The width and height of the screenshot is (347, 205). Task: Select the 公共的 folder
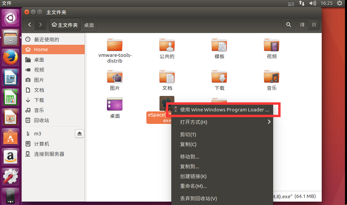point(167,48)
